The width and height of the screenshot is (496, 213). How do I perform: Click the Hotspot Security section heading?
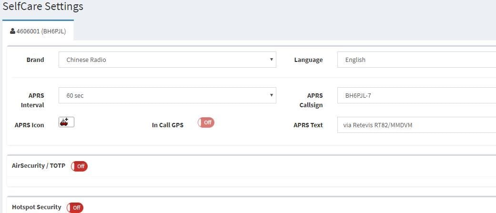tap(37, 207)
